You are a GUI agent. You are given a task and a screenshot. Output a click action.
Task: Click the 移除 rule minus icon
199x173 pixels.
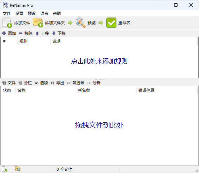point(20,33)
